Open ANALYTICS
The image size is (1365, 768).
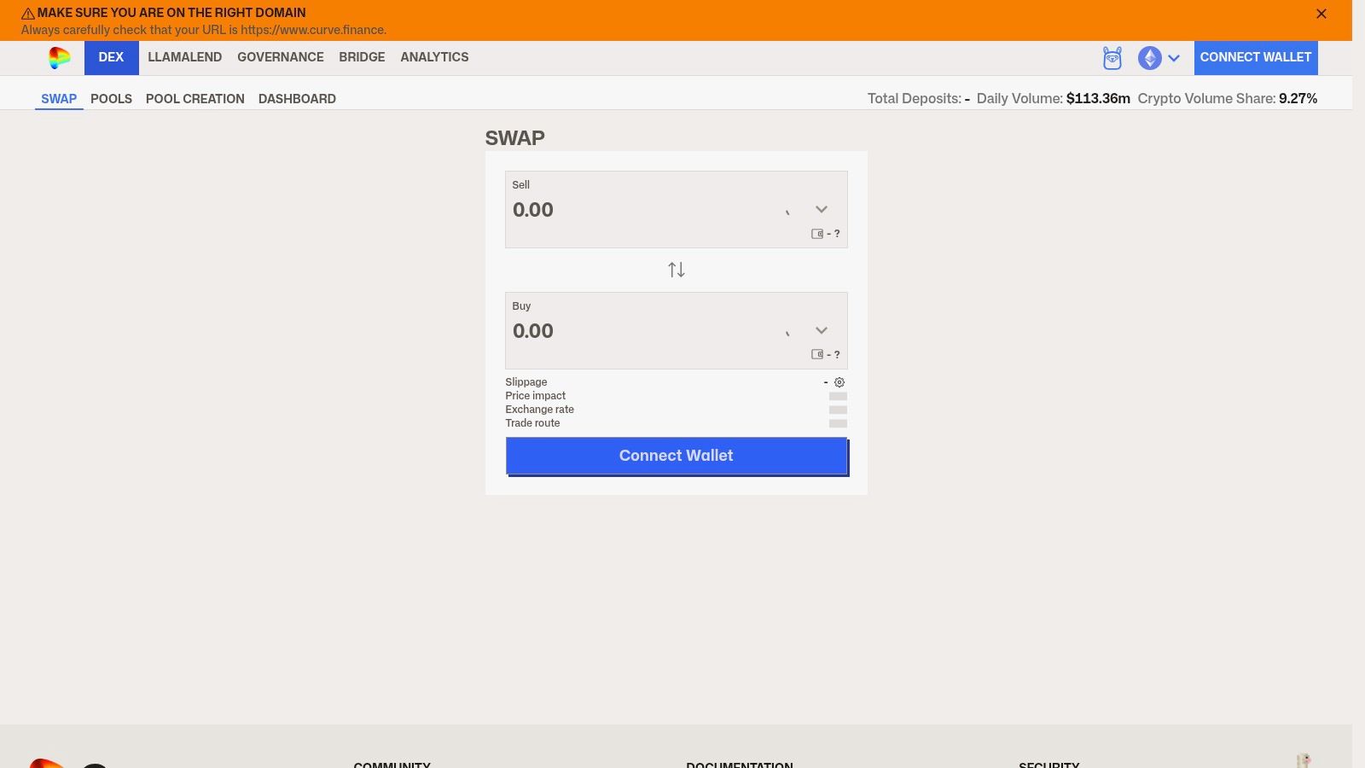point(434,57)
